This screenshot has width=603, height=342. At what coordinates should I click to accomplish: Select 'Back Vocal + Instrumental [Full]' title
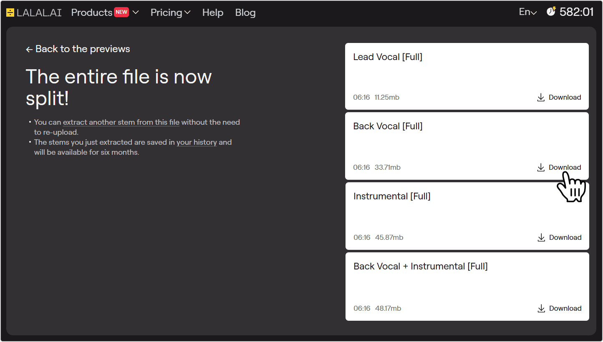(421, 267)
